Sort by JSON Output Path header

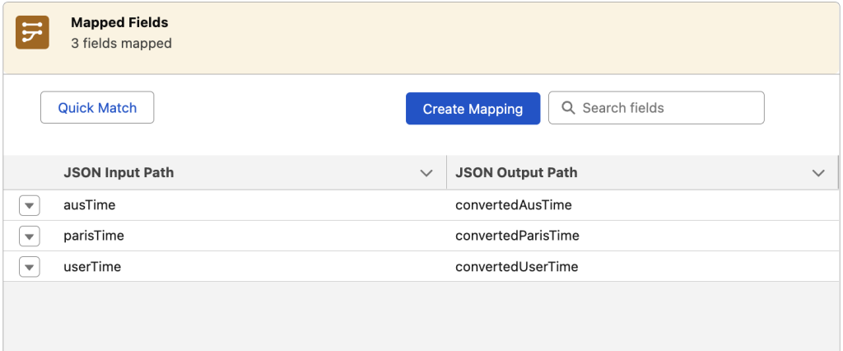pyautogui.click(x=516, y=173)
